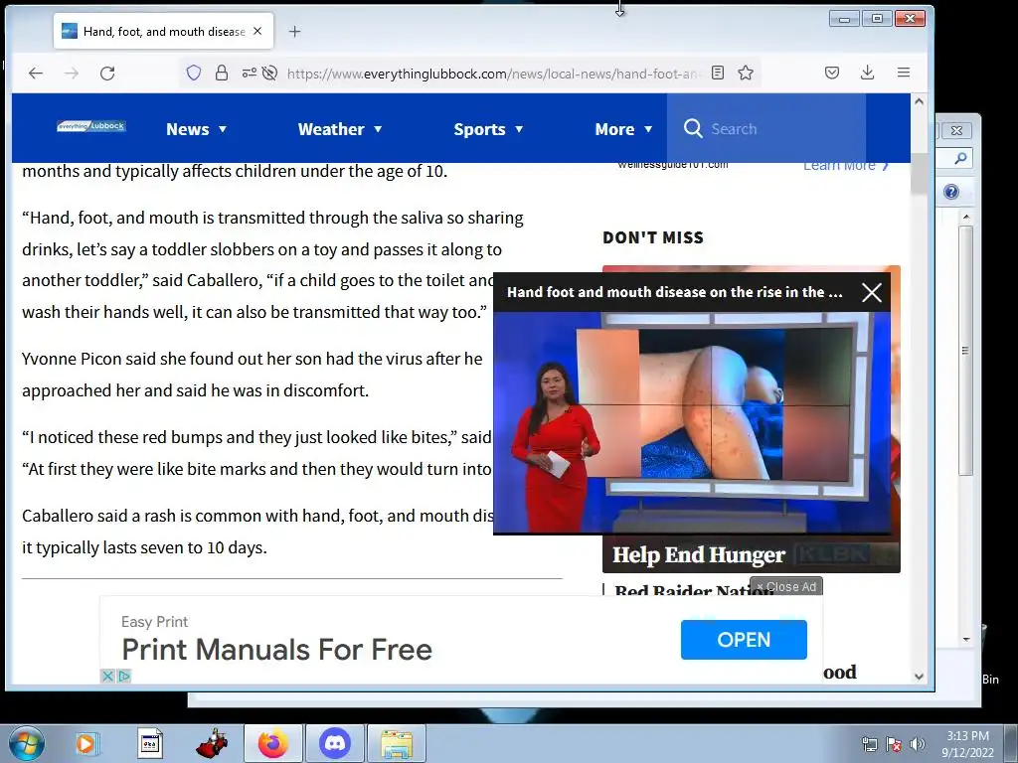Click search magnifier in background window
Viewport: 1018px width, 763px height.
959,158
